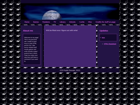Open the Fandoms nav link
Viewport: 140px width, 105px height.
coord(46,22)
